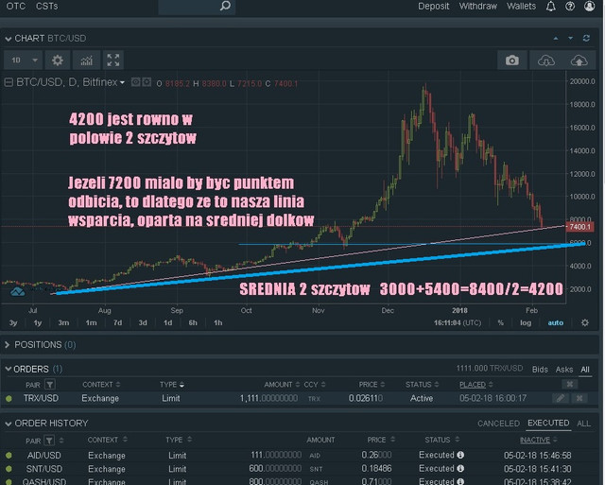The width and height of the screenshot is (605, 485).
Task: Collapse the BTC/USD legend with minus box
Action: pyautogui.click(x=9, y=82)
